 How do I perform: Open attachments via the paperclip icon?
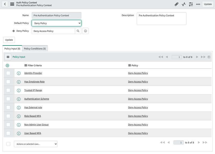pos(177,4)
